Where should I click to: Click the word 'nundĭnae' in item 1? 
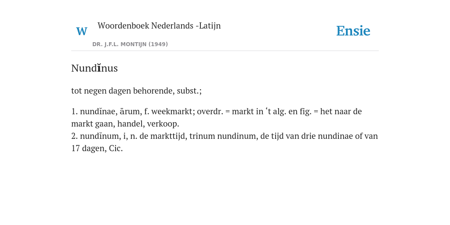[98, 111]
